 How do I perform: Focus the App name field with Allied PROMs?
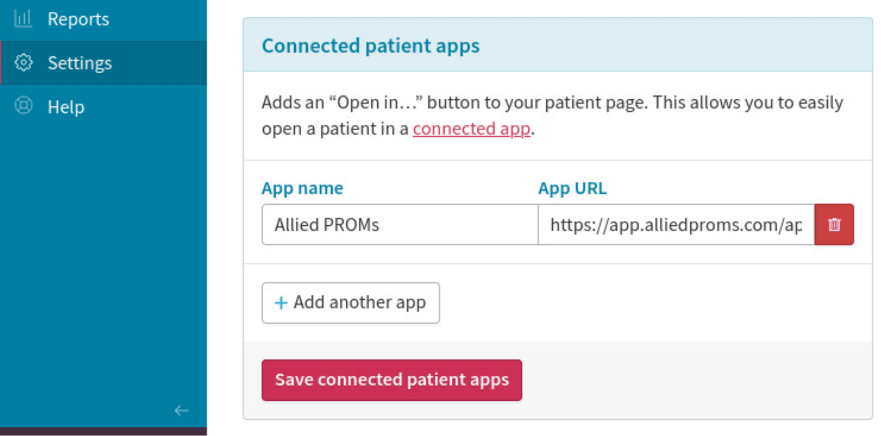point(399,224)
